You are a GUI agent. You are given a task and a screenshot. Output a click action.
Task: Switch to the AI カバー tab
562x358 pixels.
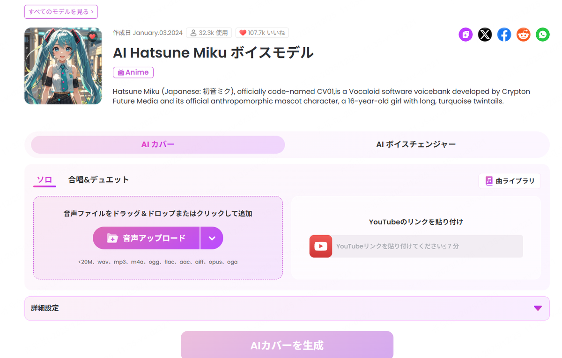pos(158,145)
